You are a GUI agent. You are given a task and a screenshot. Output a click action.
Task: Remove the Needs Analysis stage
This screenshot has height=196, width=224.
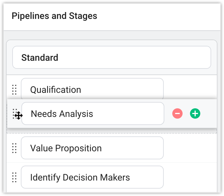177,114
